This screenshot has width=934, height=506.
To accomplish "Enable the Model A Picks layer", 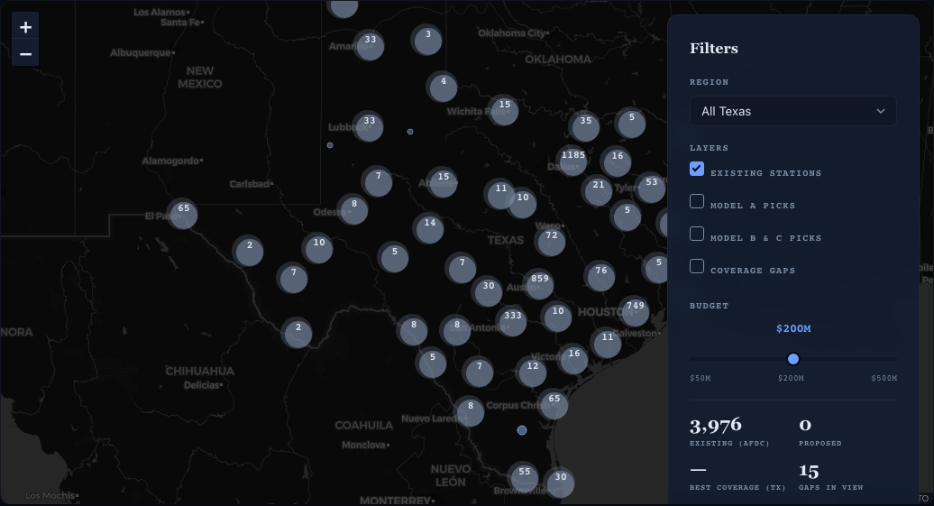I will [x=697, y=201].
